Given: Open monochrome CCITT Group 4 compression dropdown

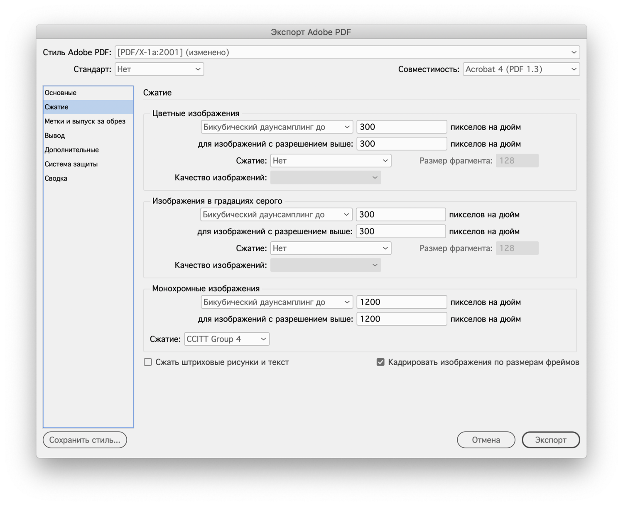Looking at the screenshot, I should pos(227,339).
